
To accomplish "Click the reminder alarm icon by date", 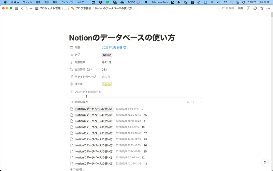I will pos(125,47).
